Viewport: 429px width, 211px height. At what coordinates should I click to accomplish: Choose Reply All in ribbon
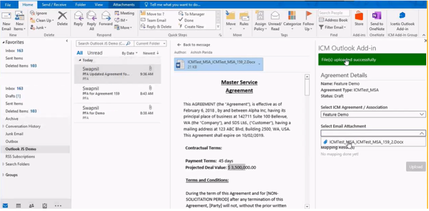92,21
